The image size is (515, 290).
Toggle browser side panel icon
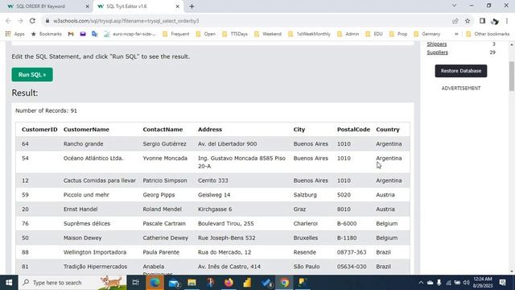482,21
